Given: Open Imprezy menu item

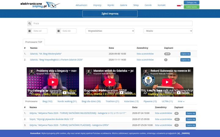Looking at the screenshot, I should [97, 5].
